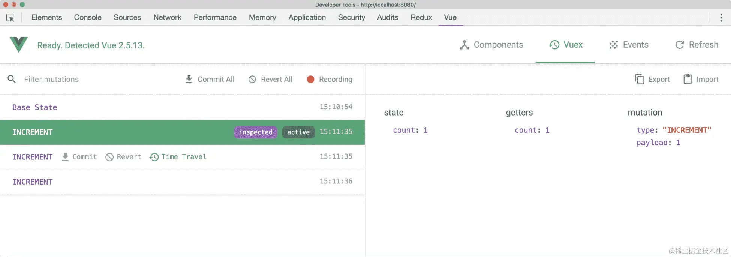Click the Events label
This screenshot has width=731, height=257.
pyautogui.click(x=635, y=45)
